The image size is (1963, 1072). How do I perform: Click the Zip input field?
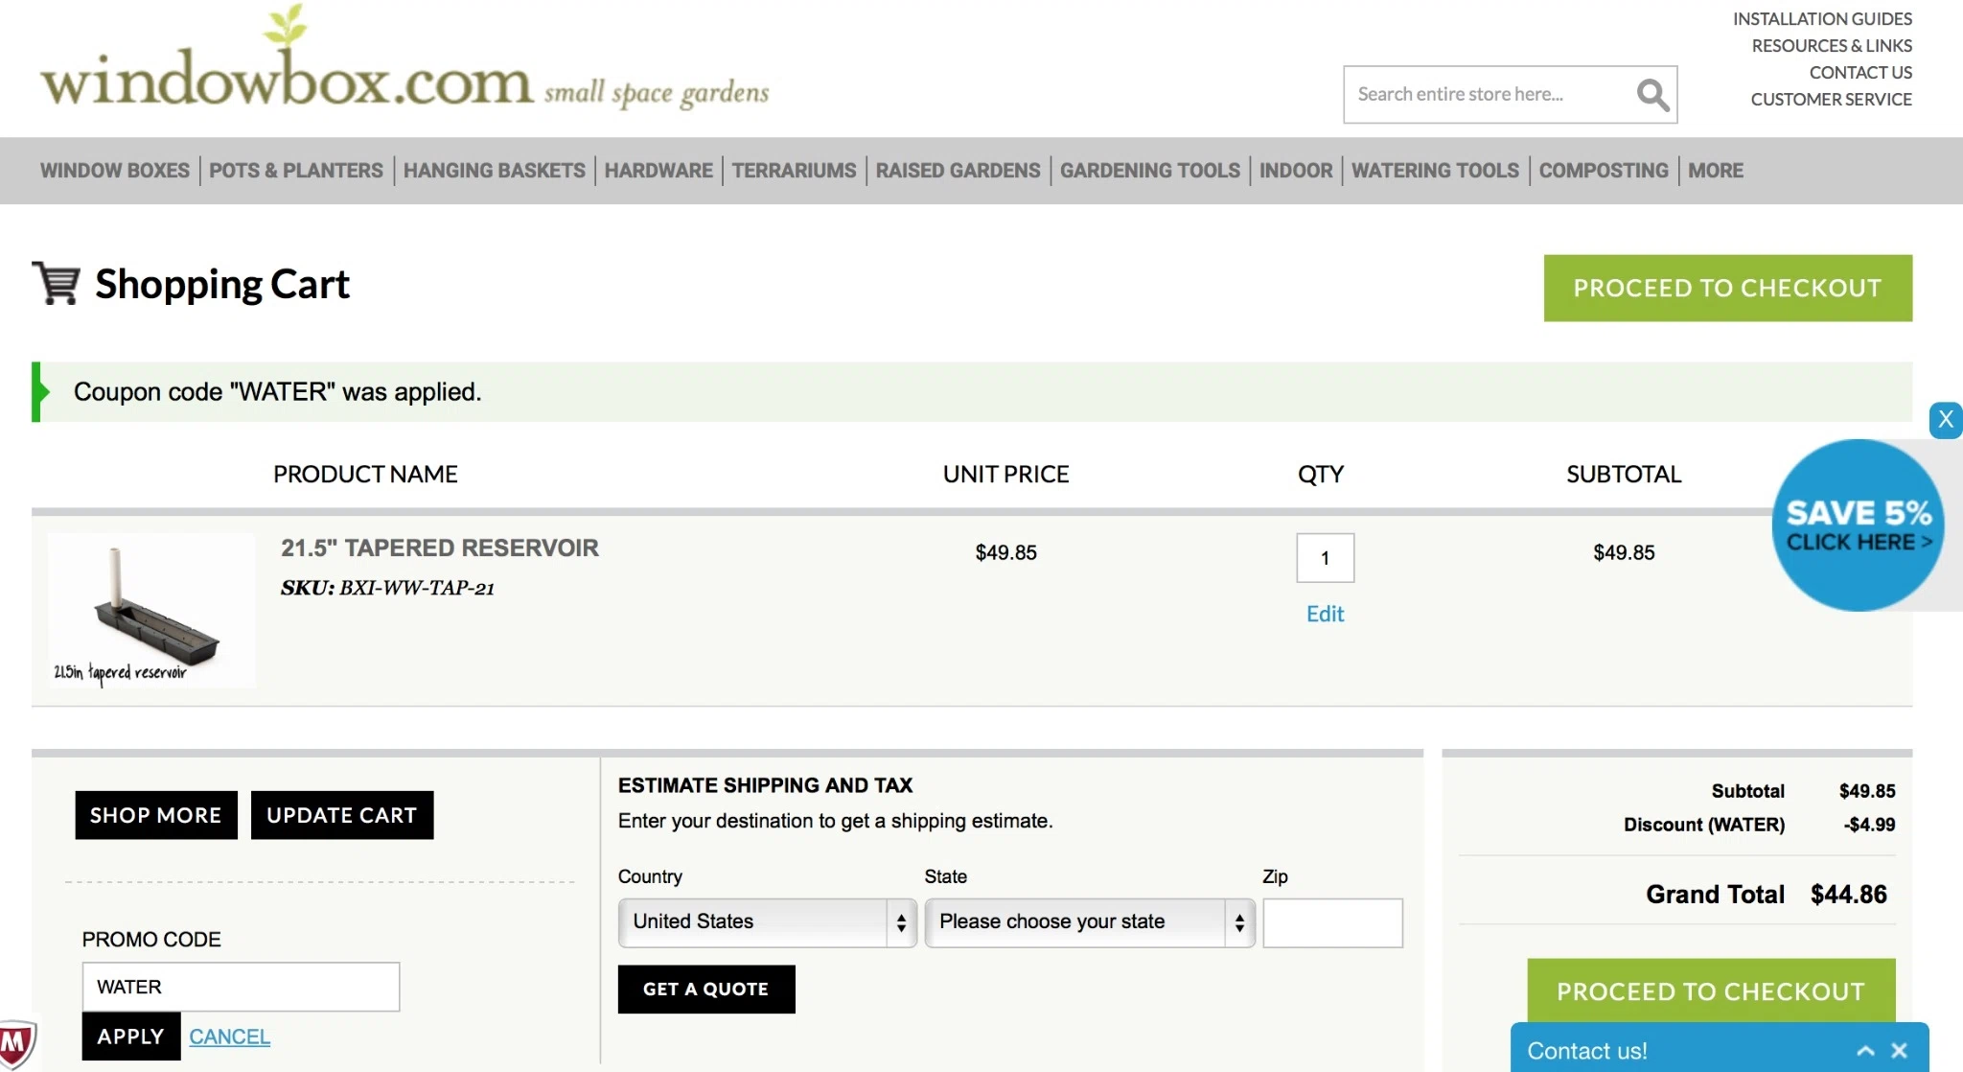1332,922
